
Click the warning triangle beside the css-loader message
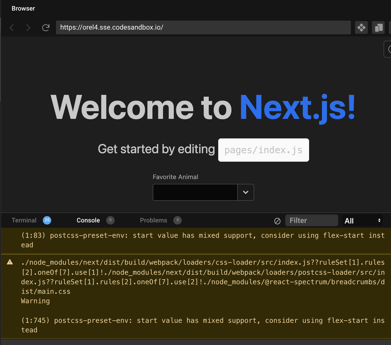click(10, 262)
